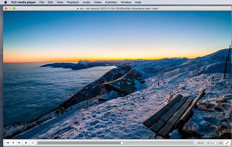The image size is (232, 147).
Task: Open the File menu
Action: click(42, 2)
